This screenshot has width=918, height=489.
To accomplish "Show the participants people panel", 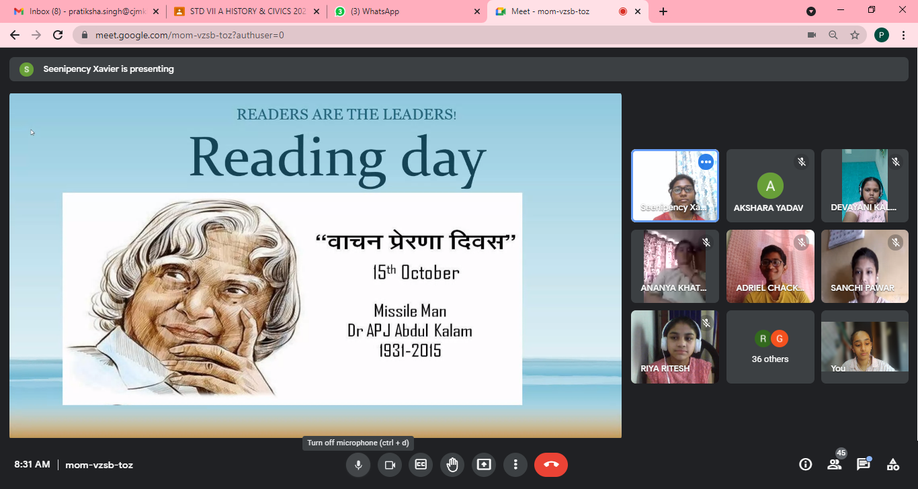I will click(834, 464).
